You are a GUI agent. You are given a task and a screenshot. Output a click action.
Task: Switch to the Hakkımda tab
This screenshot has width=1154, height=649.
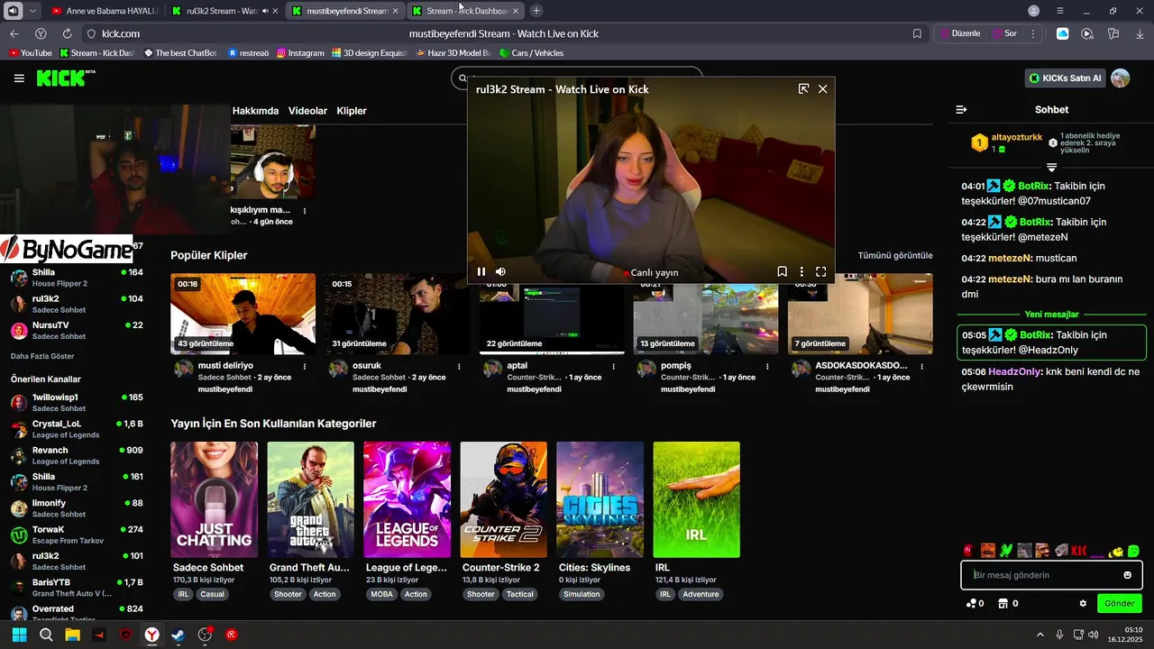pyautogui.click(x=255, y=111)
